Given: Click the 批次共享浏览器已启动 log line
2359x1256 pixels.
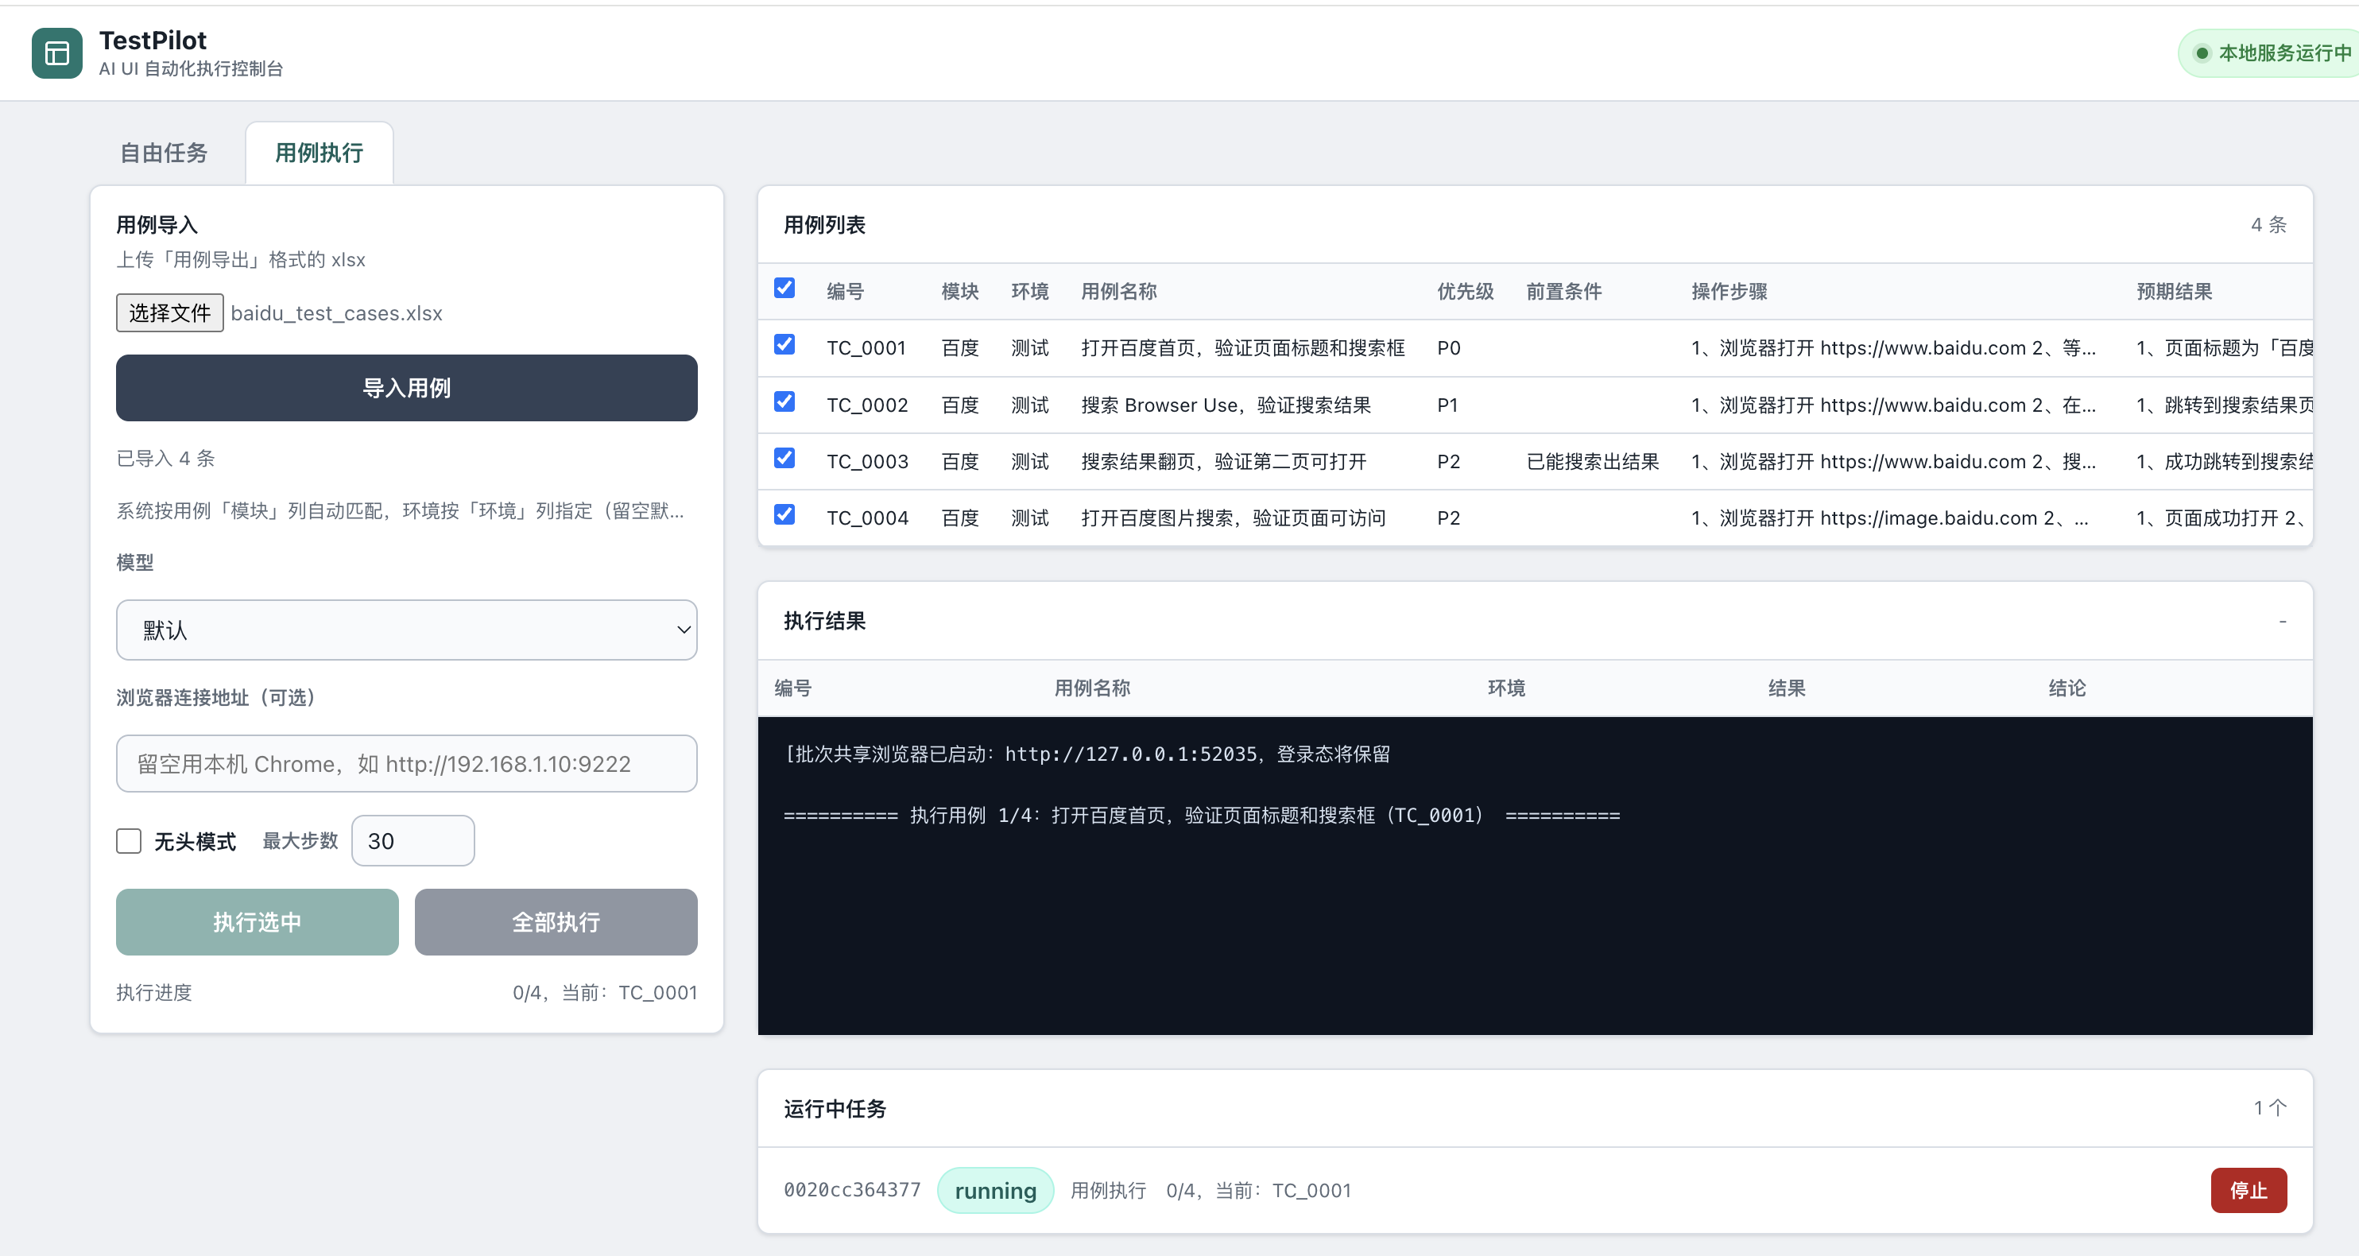Looking at the screenshot, I should 1087,754.
